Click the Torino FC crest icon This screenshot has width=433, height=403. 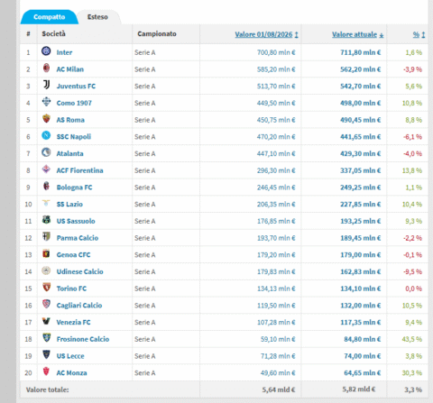click(46, 288)
